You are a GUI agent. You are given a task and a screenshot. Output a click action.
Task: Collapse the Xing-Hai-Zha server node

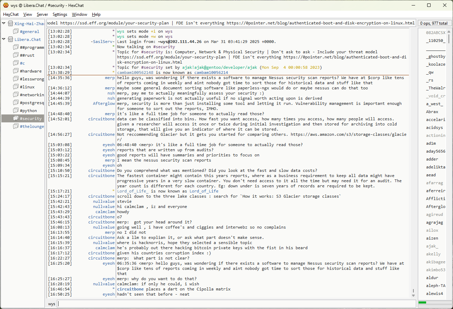(4, 23)
